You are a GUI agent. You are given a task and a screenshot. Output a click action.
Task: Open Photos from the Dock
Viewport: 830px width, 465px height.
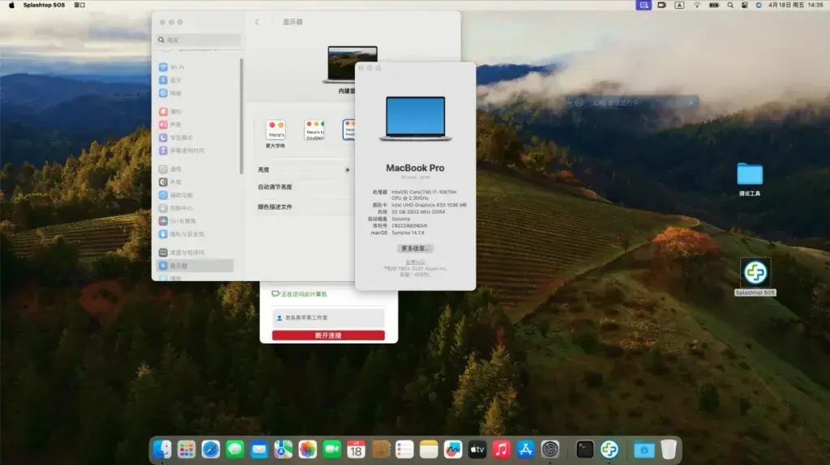[307, 450]
